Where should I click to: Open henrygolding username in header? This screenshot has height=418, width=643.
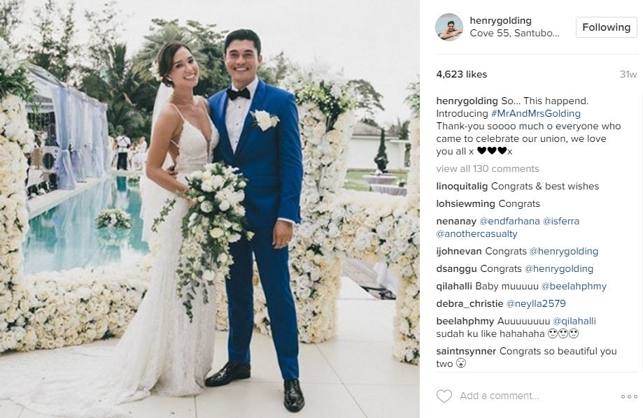500,20
